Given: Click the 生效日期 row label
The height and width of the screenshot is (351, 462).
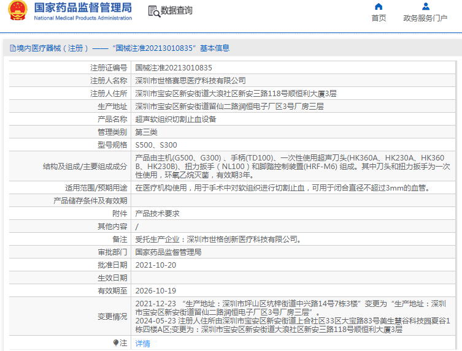Looking at the screenshot, I should point(112,278).
